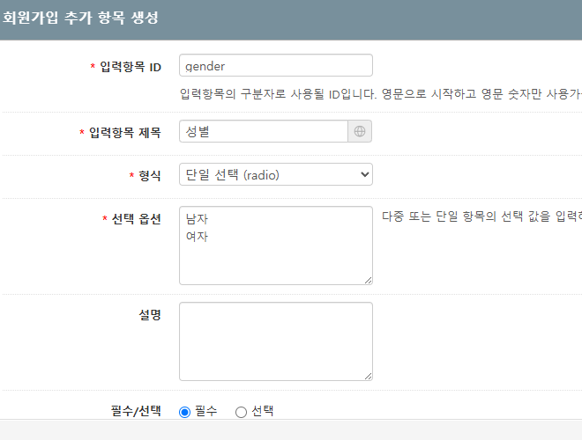Click the 입력항목 ID label

(x=131, y=67)
